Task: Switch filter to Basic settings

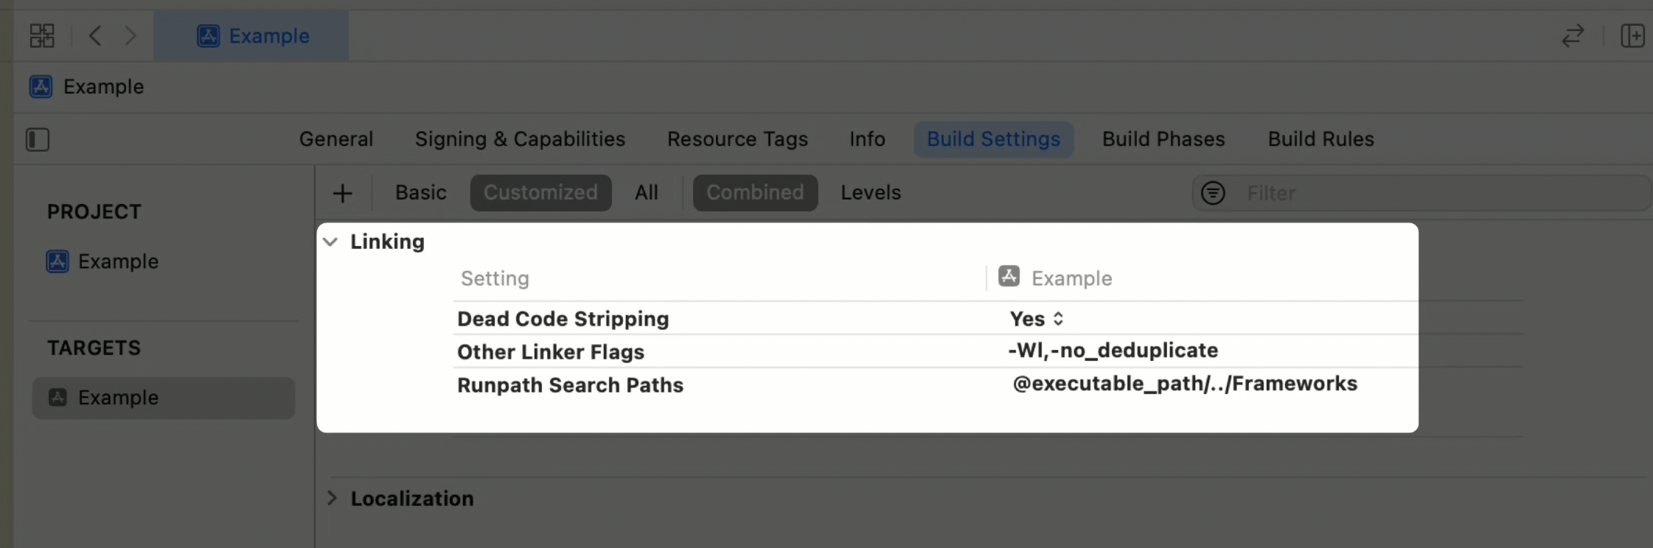Action: click(421, 192)
